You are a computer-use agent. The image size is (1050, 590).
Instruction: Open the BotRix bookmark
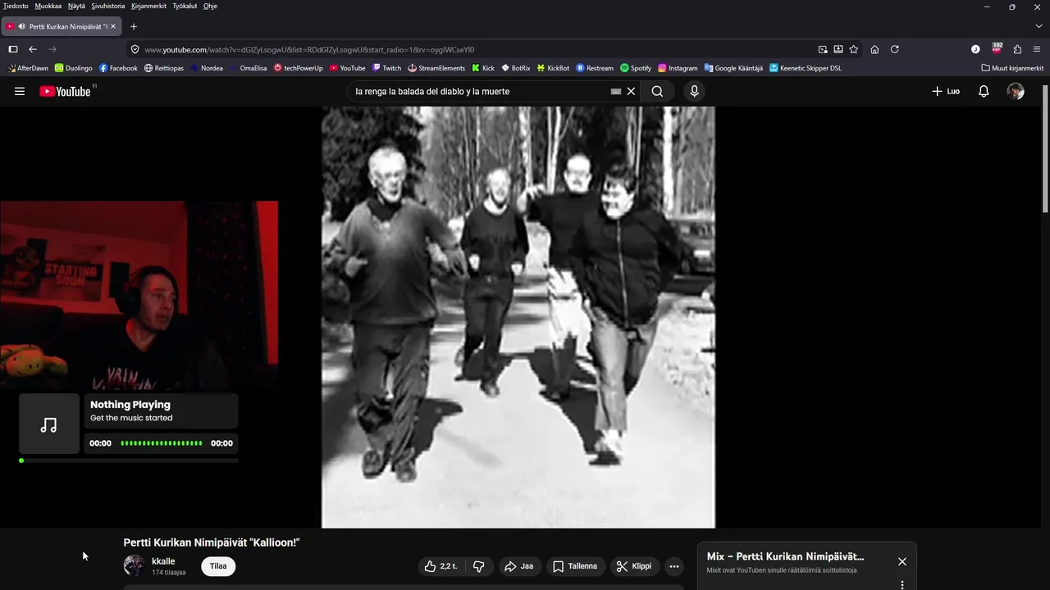pyautogui.click(x=516, y=68)
